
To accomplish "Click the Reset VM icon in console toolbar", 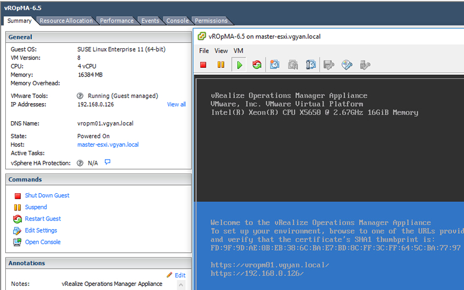I will [x=256, y=65].
